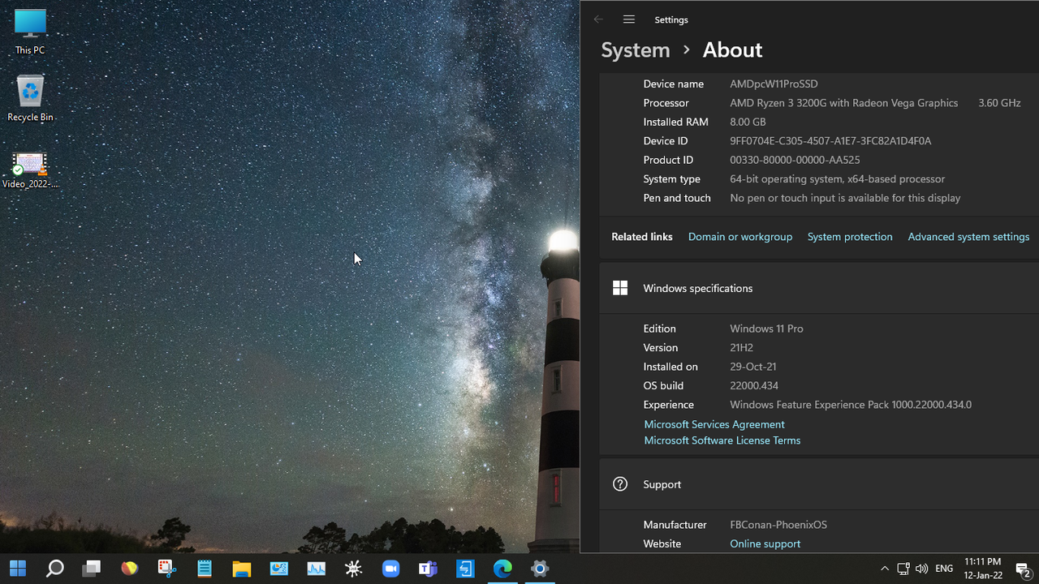Viewport: 1039px width, 584px height.
Task: Open the Windows Start menu
Action: (18, 569)
